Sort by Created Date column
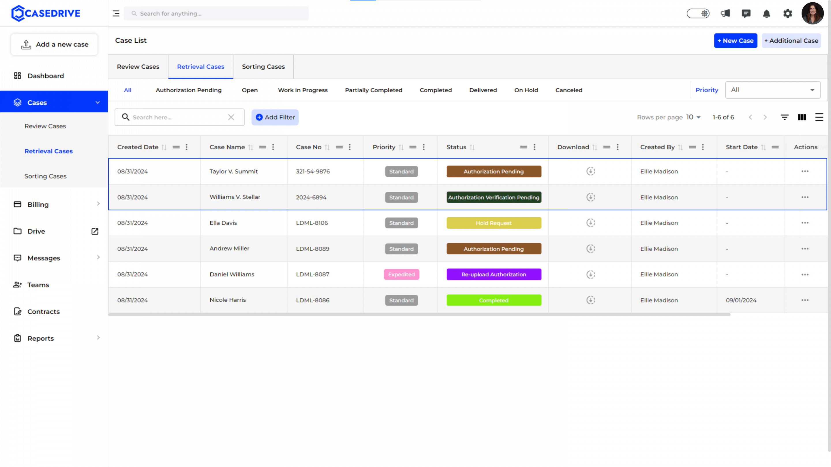 [x=164, y=147]
